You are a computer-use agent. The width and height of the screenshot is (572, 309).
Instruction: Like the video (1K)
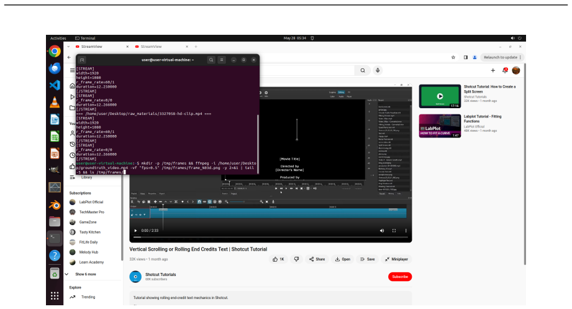pyautogui.click(x=278, y=259)
